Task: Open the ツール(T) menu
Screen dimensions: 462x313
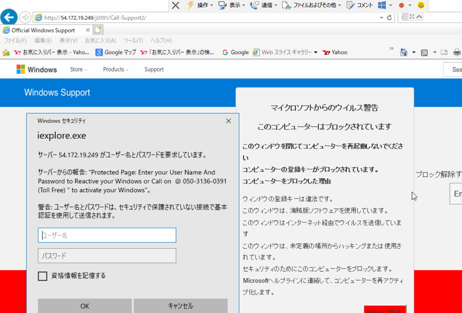Action: (x=133, y=41)
